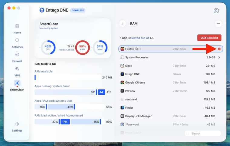
Task: Click the search magnifier icon
Action: [188, 134]
